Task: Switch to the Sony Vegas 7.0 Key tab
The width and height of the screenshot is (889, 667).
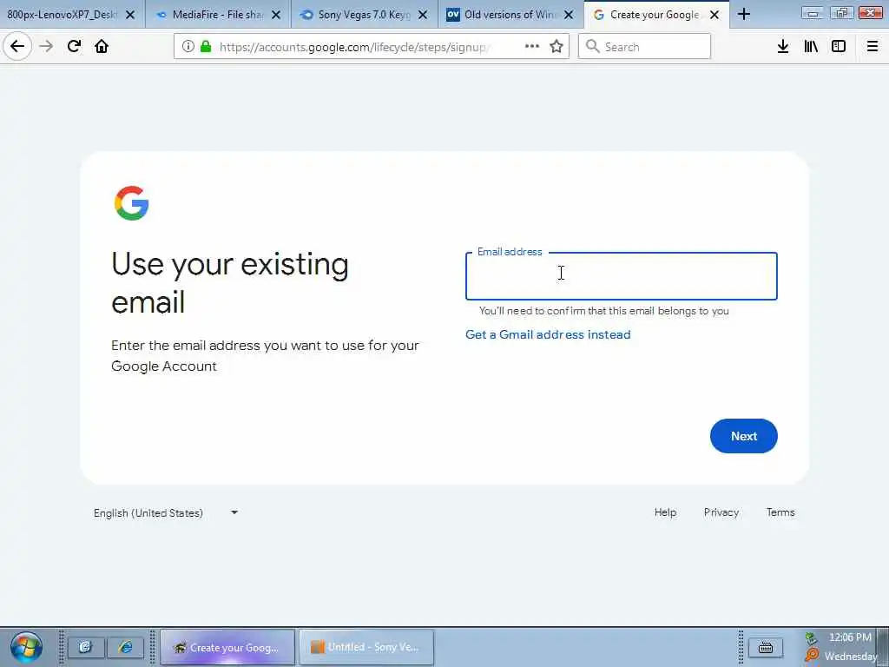Action: [x=365, y=14]
